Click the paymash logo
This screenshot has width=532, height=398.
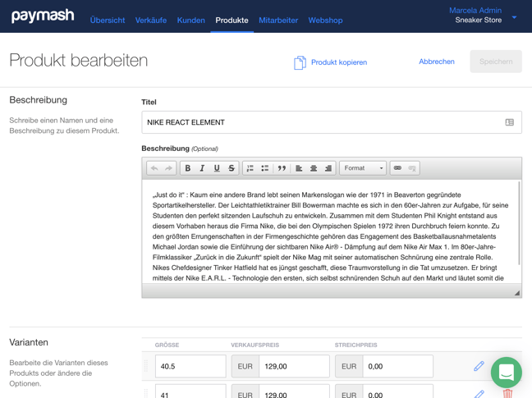(x=43, y=16)
